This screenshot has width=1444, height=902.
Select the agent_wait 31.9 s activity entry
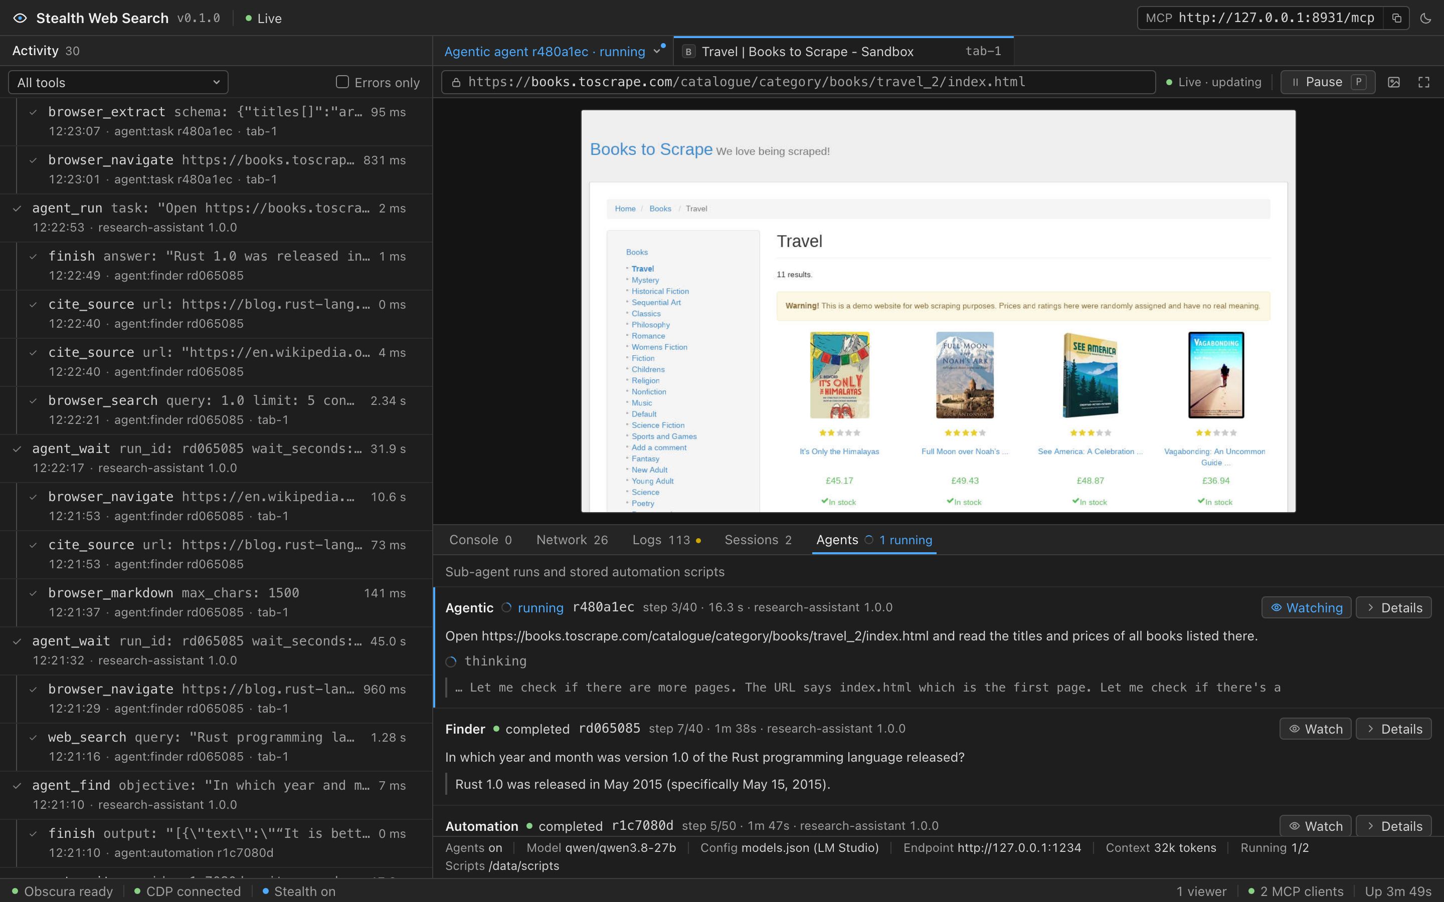(x=216, y=458)
